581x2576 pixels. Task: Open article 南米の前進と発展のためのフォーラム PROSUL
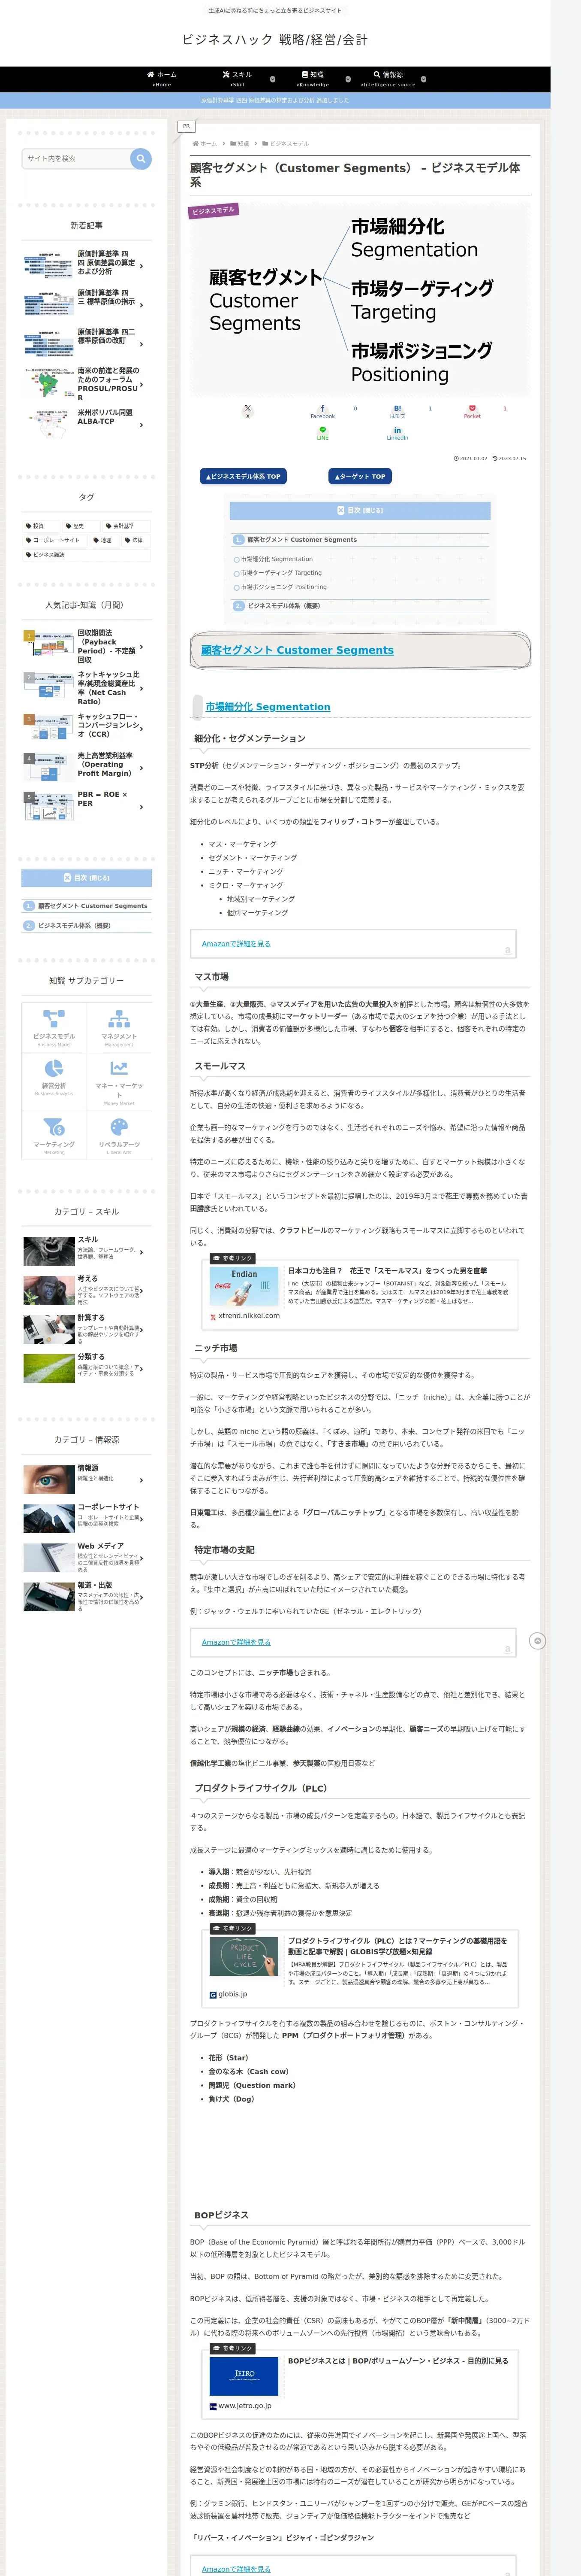tap(87, 383)
